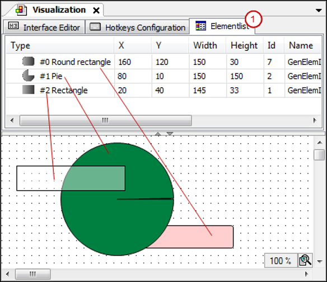
Task: Click the Round rectangle element icon
Action: [29, 62]
